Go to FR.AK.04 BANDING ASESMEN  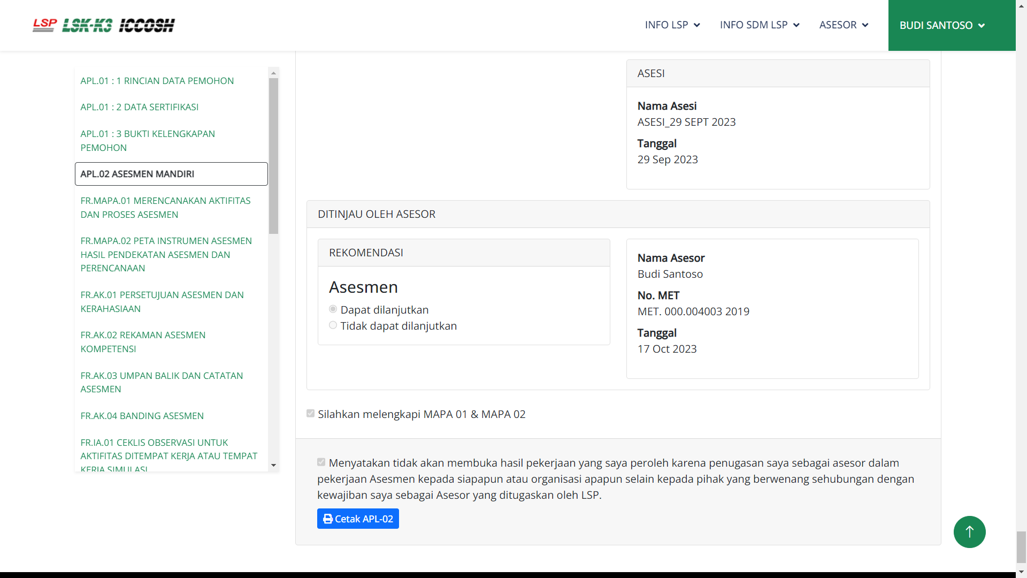(x=142, y=416)
